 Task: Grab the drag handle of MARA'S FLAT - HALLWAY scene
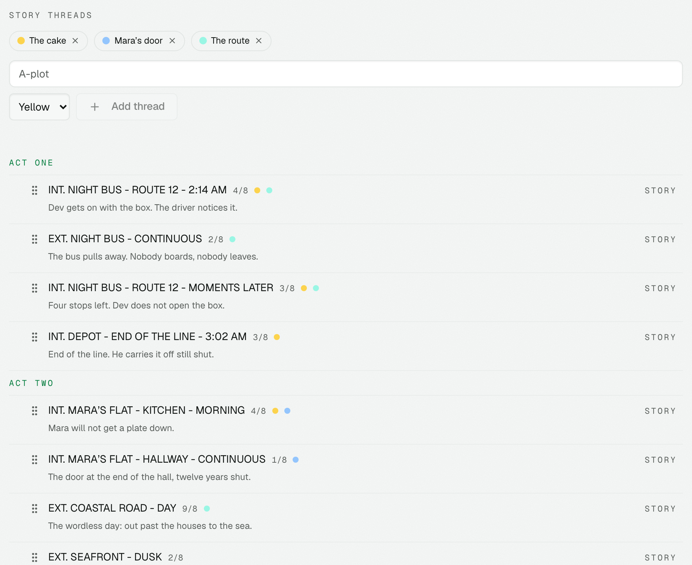pos(35,460)
